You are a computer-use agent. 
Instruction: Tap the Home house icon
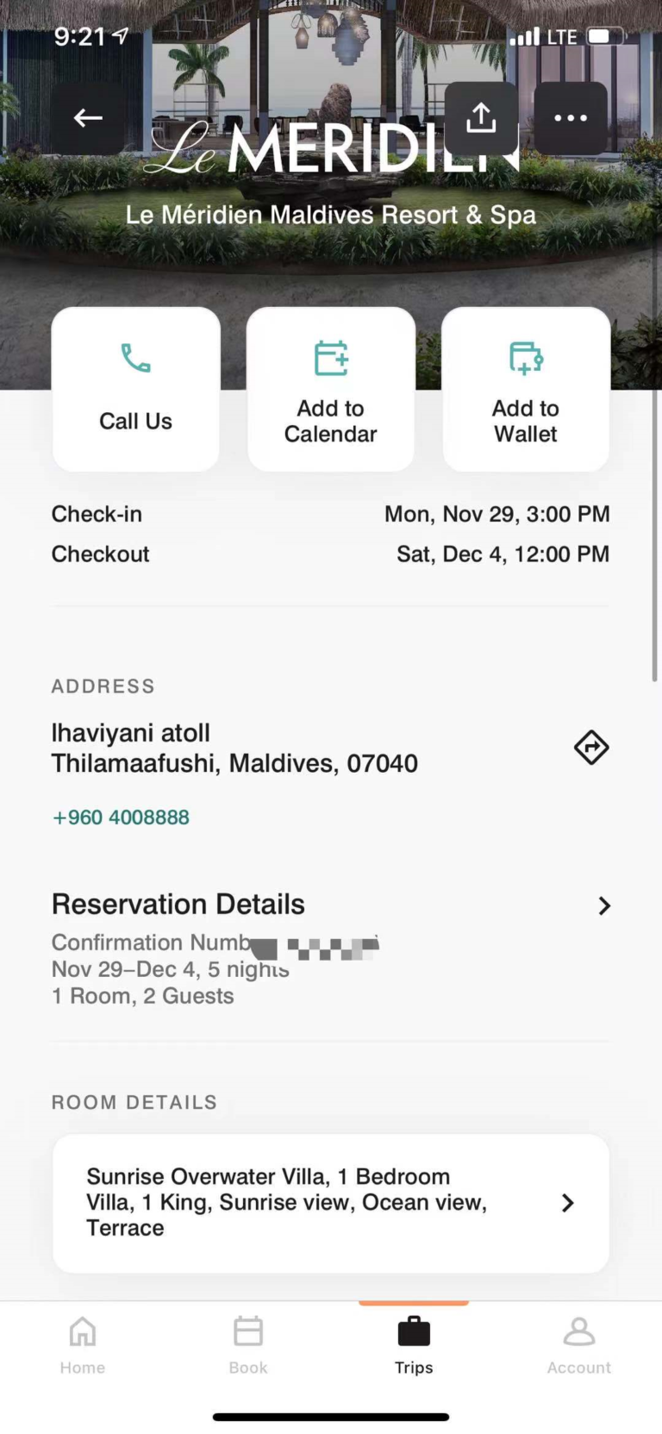[83, 1332]
